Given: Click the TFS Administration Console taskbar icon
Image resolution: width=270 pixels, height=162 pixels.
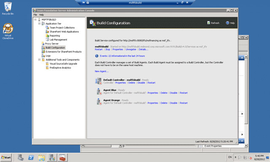Looking at the screenshot, I should pyautogui.click(x=52, y=157).
